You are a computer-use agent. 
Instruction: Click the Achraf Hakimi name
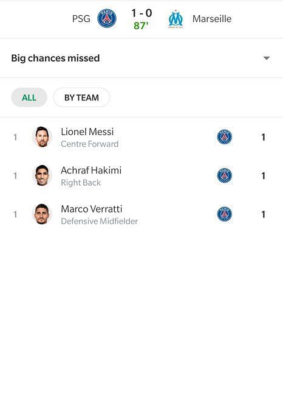[x=91, y=170]
